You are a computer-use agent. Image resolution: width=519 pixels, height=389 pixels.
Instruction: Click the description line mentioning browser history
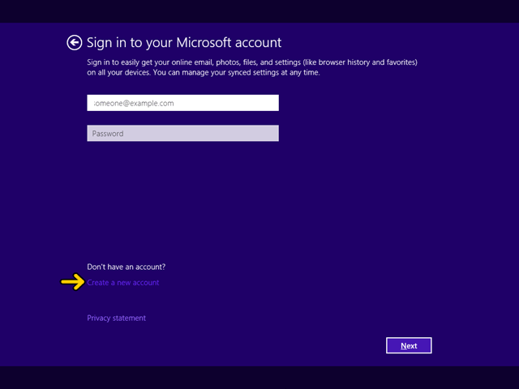[252, 62]
